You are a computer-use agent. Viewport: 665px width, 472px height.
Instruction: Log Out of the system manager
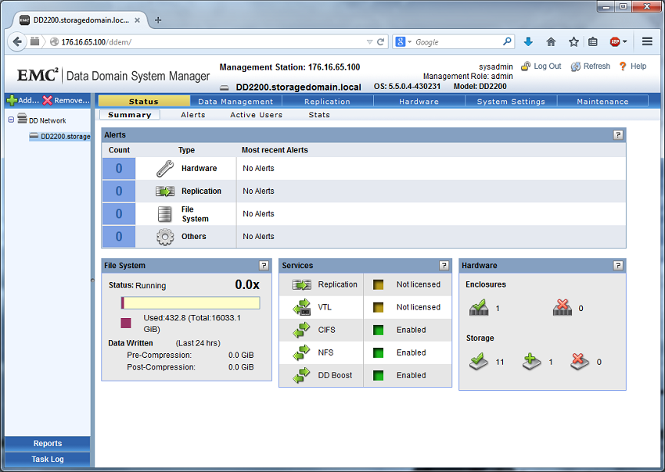541,66
